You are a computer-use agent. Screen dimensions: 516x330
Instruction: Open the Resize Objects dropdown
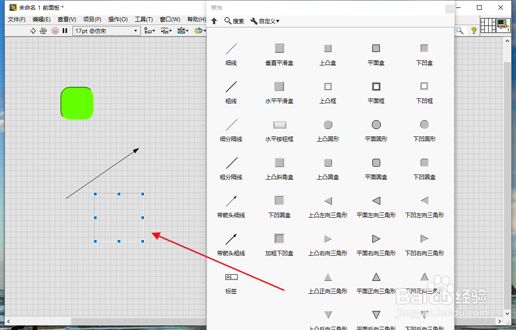pyautogui.click(x=183, y=31)
